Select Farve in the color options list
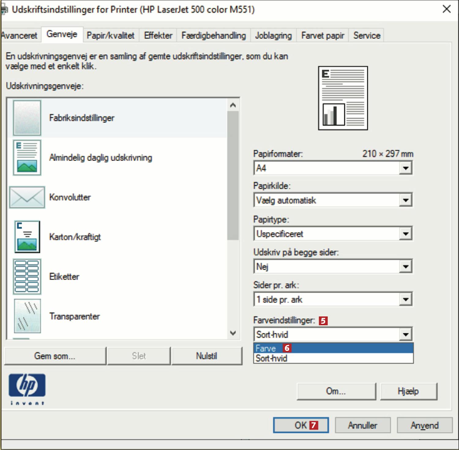 [x=334, y=348]
